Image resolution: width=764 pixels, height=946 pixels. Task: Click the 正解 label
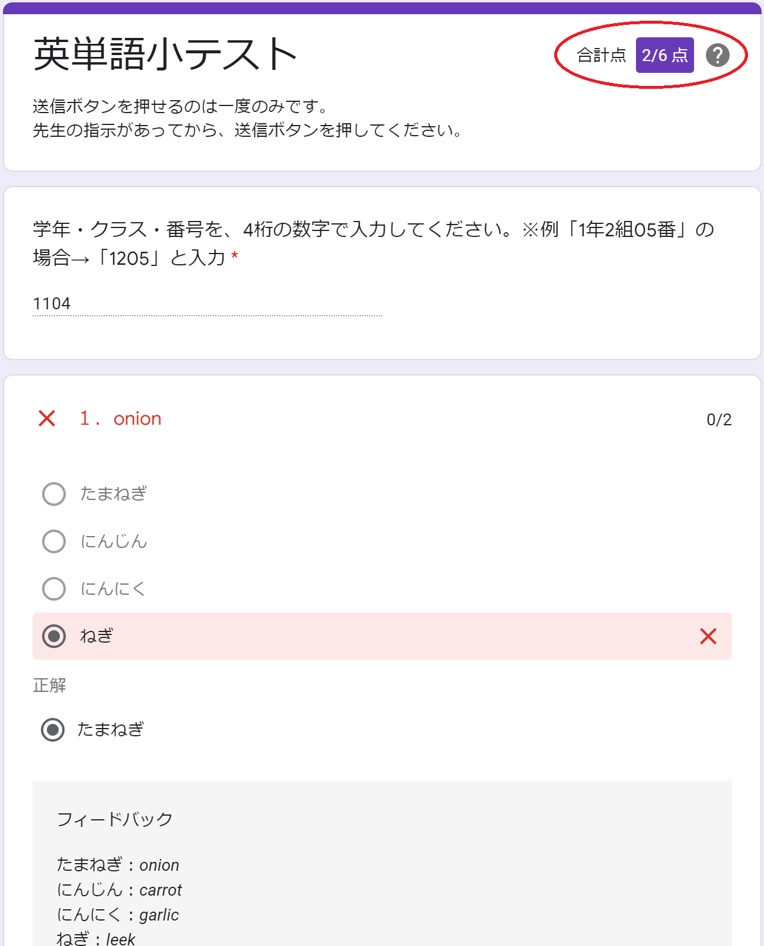coord(49,685)
